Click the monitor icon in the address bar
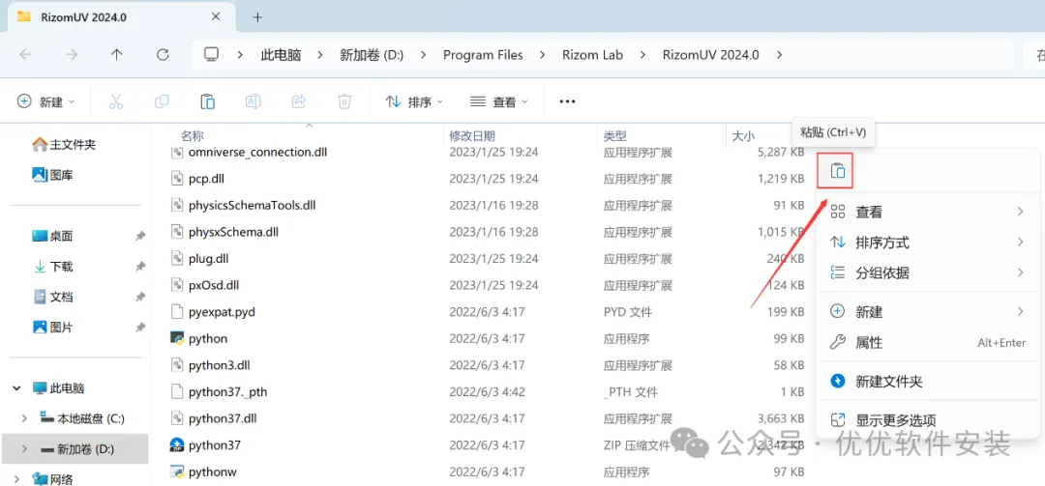 click(x=212, y=55)
